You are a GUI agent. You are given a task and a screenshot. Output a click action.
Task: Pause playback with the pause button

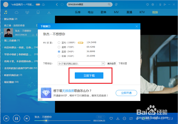(x=16, y=118)
